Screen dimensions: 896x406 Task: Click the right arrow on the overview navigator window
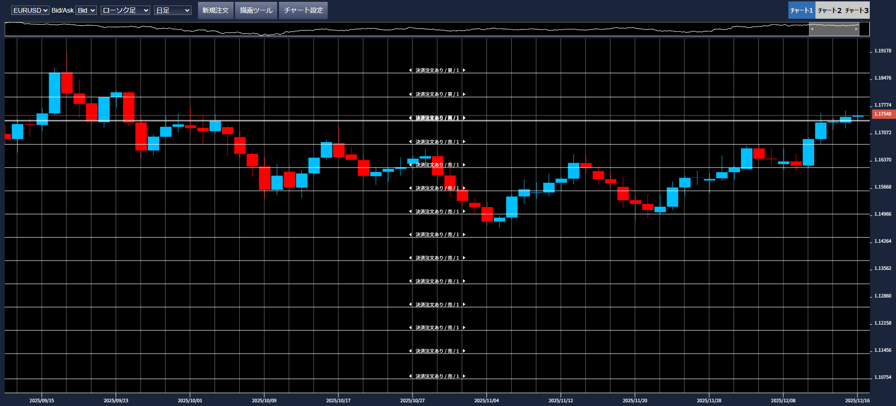tap(856, 29)
